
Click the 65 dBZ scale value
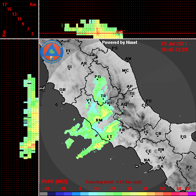coord(187,189)
